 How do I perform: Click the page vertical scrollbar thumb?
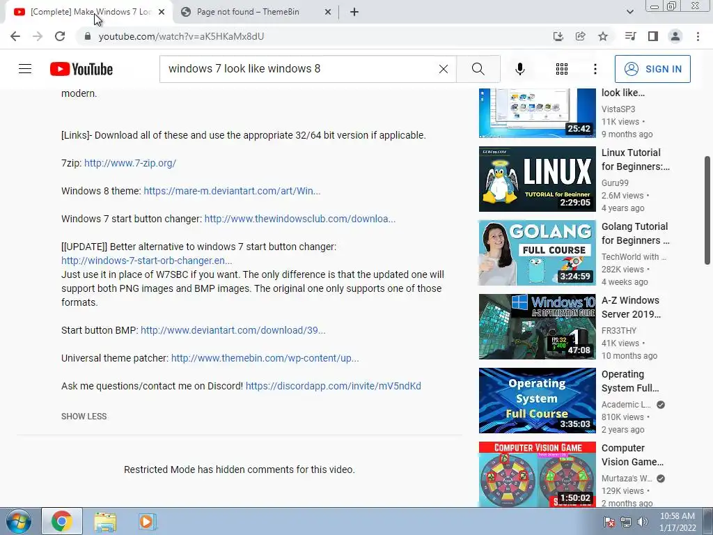tap(707, 210)
